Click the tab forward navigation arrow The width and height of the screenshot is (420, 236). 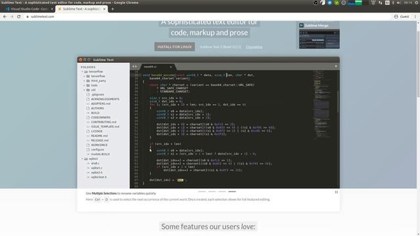(136, 66)
